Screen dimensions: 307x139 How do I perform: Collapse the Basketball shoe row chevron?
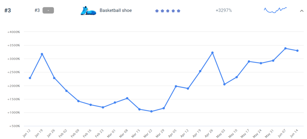point(302,11)
